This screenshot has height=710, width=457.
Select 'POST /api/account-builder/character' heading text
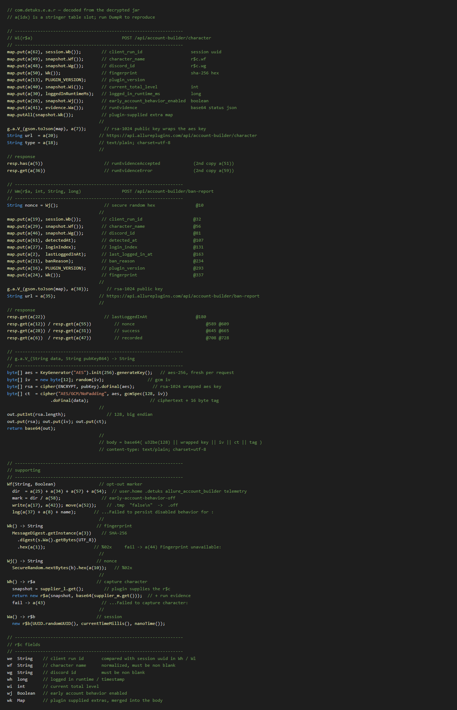pyautogui.click(x=167, y=38)
